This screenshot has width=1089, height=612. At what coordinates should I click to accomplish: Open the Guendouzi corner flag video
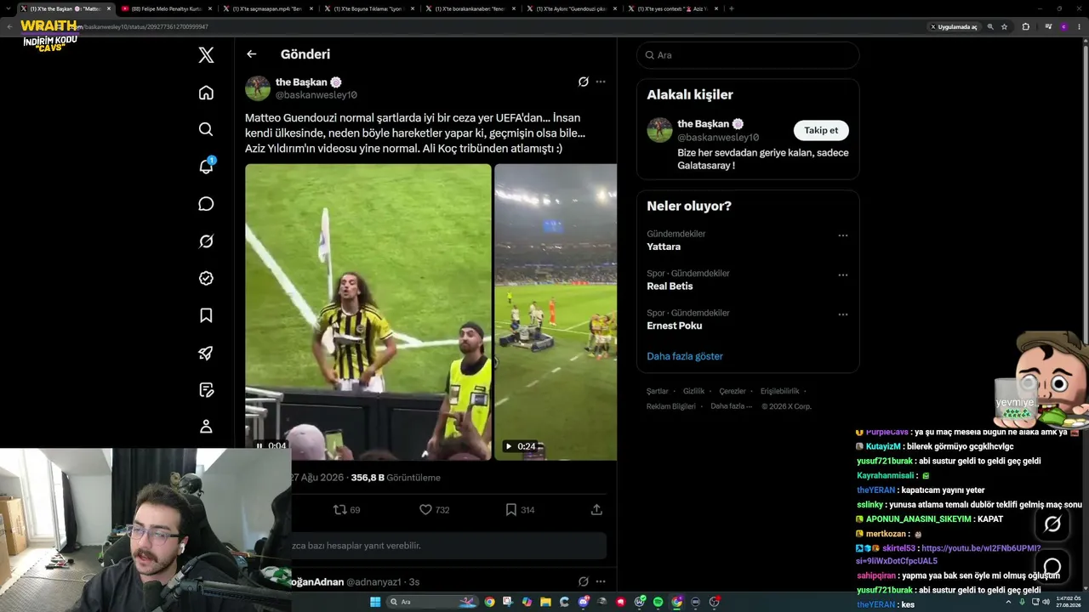[368, 312]
